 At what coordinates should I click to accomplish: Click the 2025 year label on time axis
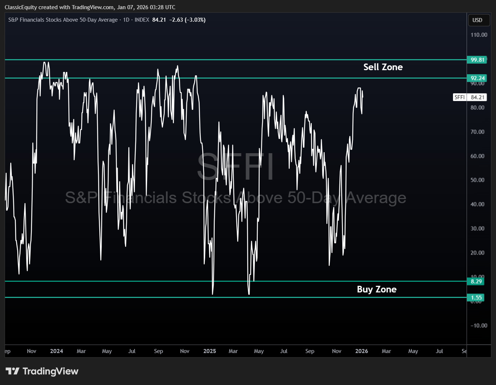pyautogui.click(x=210, y=351)
